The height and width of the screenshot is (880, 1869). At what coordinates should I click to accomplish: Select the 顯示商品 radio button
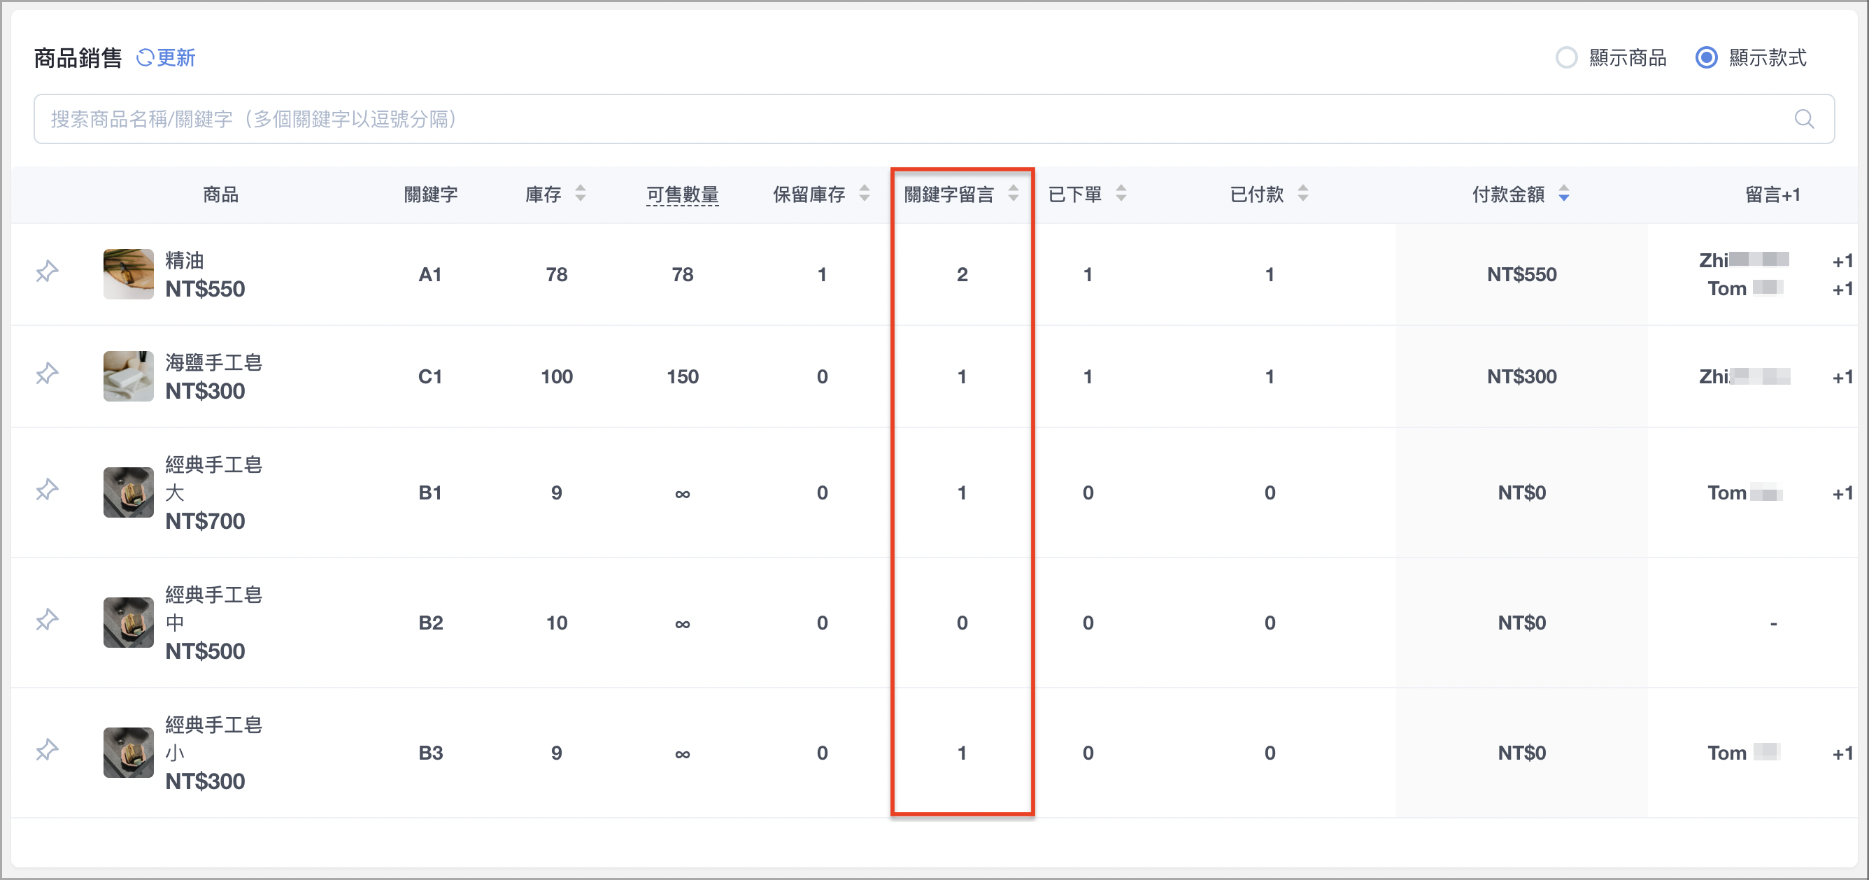point(1566,58)
